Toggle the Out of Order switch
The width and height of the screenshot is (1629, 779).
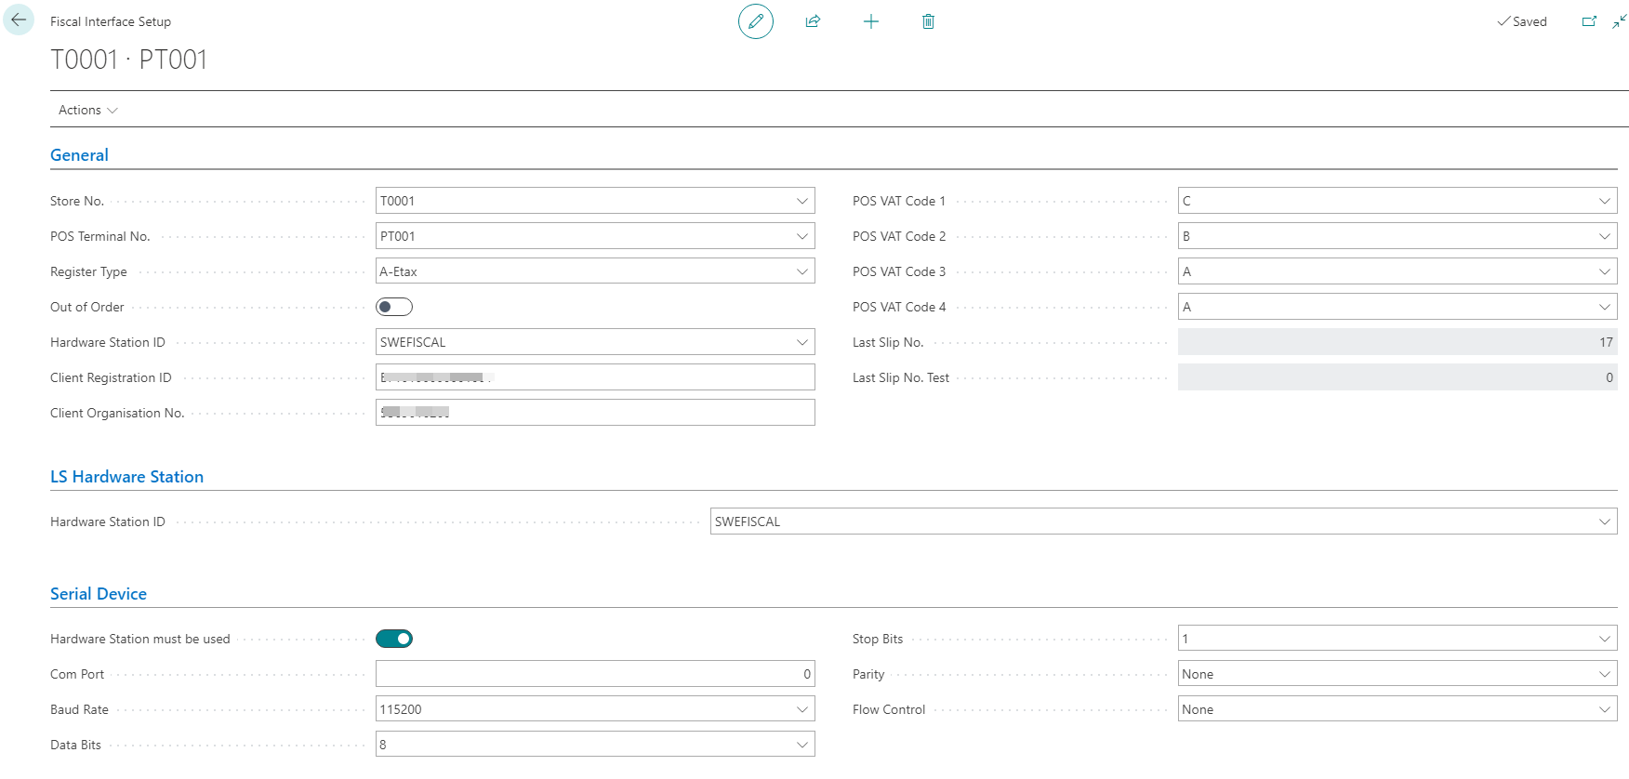(394, 307)
